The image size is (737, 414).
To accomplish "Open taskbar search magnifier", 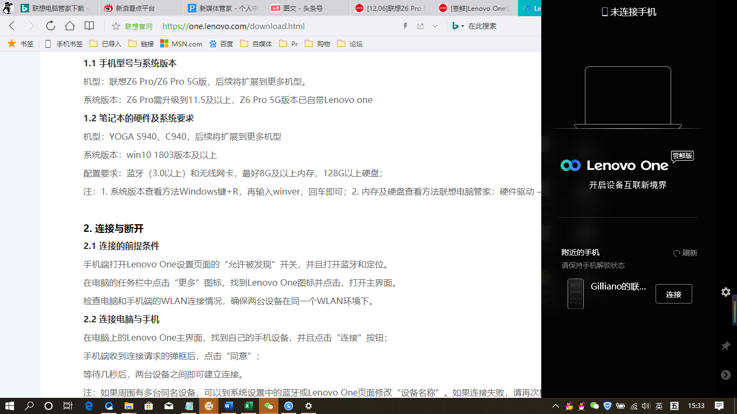I will pos(29,406).
